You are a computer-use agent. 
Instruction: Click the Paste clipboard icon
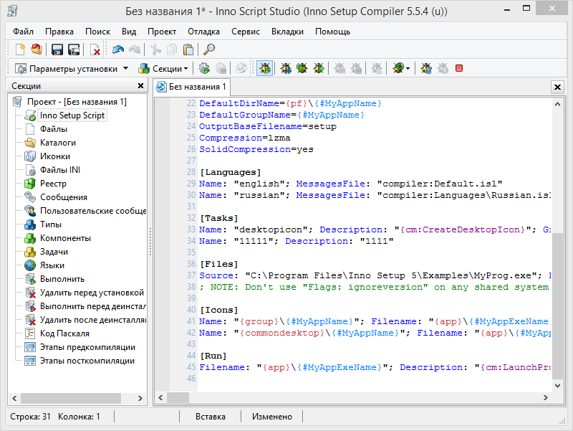click(188, 49)
